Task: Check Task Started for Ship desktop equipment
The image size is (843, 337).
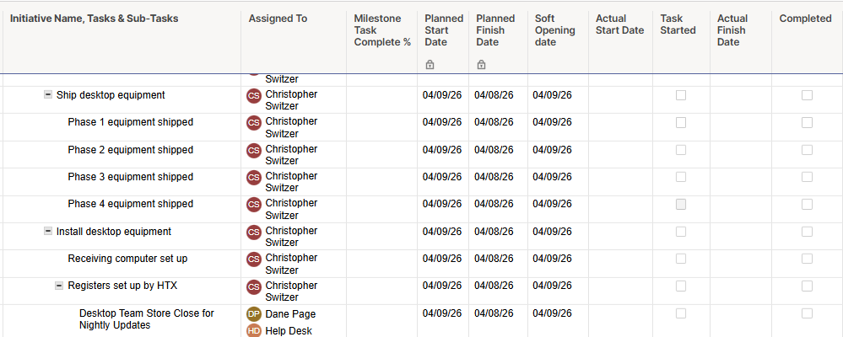Action: tap(681, 95)
